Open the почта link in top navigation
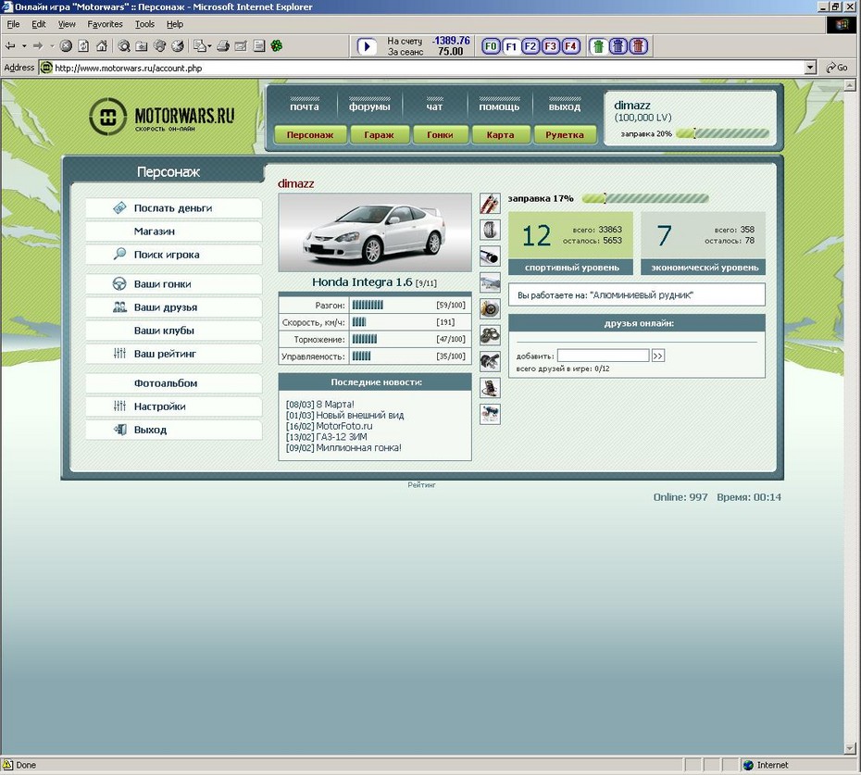The width and height of the screenshot is (861, 775). (x=305, y=106)
